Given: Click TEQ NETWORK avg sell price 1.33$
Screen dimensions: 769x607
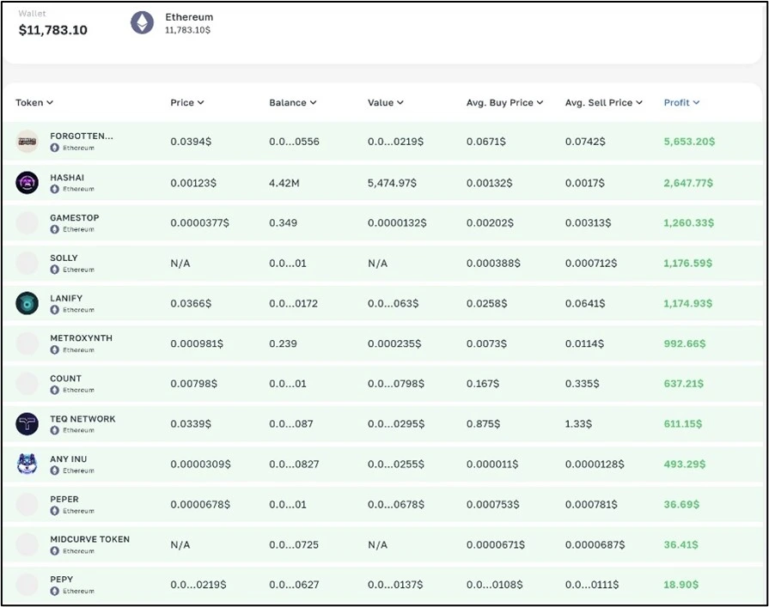Looking at the screenshot, I should click(578, 424).
